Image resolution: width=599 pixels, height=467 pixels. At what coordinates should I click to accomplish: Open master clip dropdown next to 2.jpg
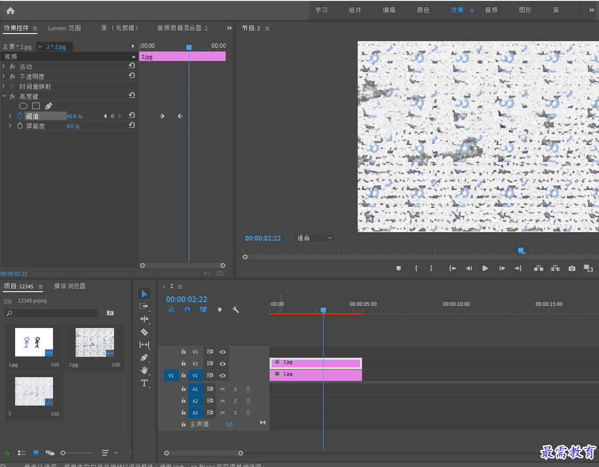click(40, 47)
